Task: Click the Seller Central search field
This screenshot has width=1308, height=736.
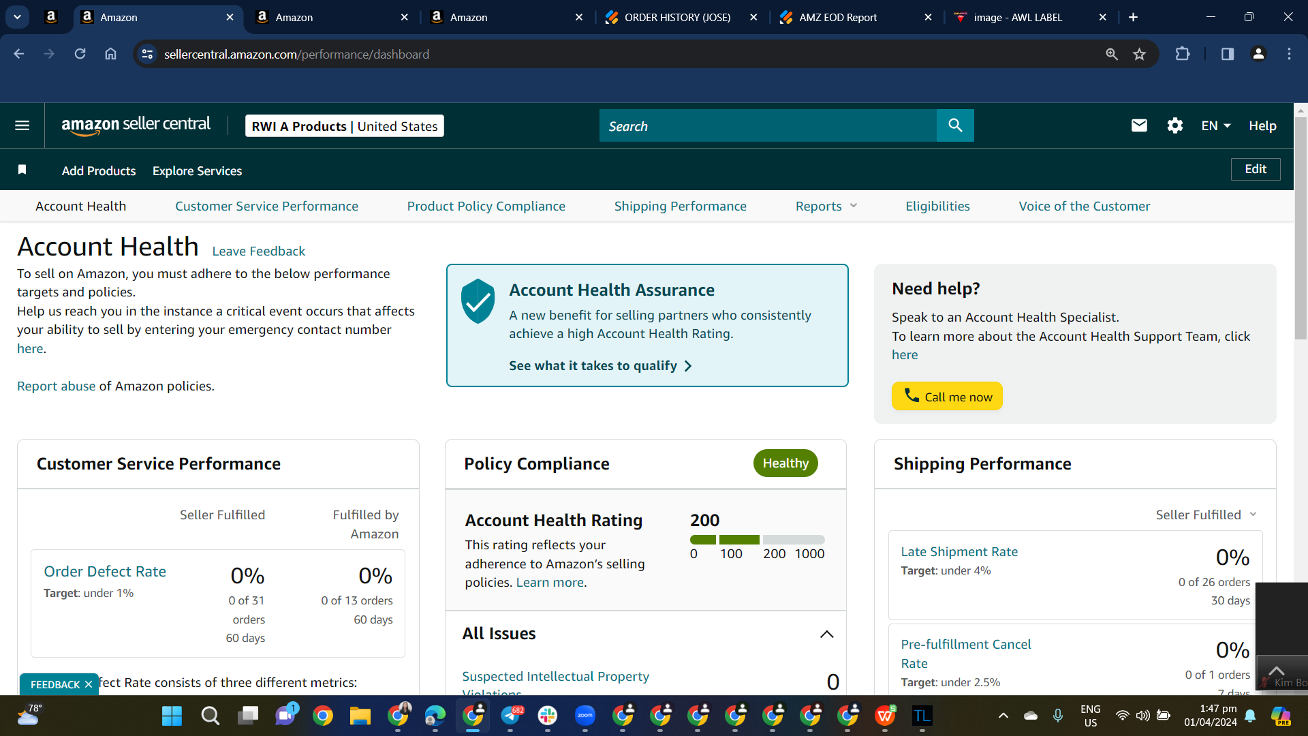Action: tap(768, 125)
